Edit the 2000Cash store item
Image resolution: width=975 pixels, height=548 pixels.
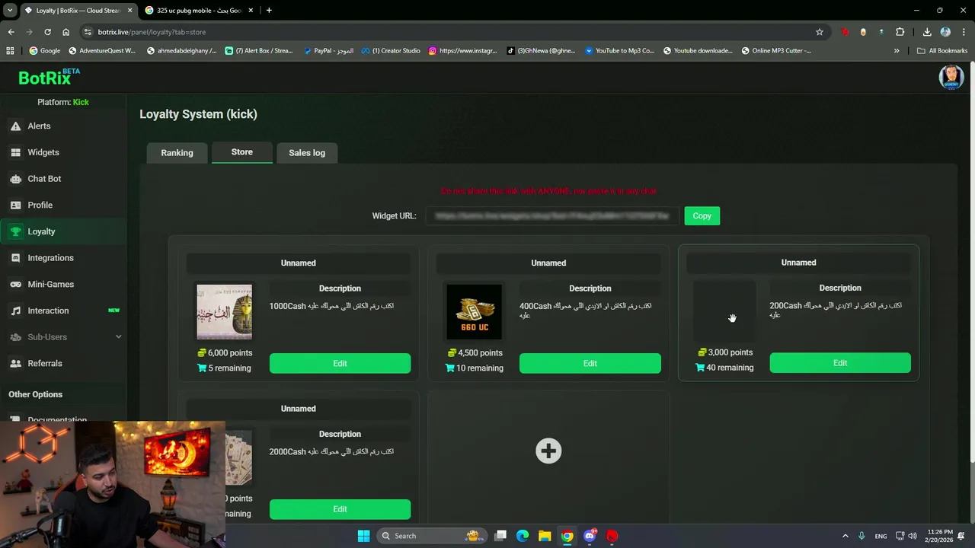(340, 509)
